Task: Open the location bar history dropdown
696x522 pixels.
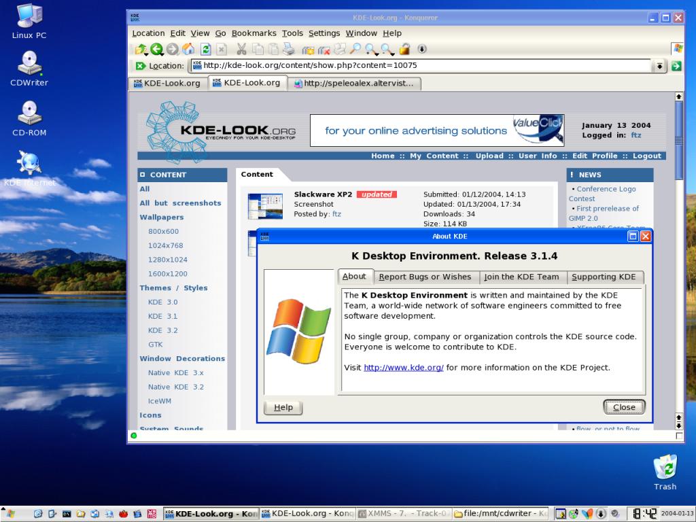Action: click(659, 66)
